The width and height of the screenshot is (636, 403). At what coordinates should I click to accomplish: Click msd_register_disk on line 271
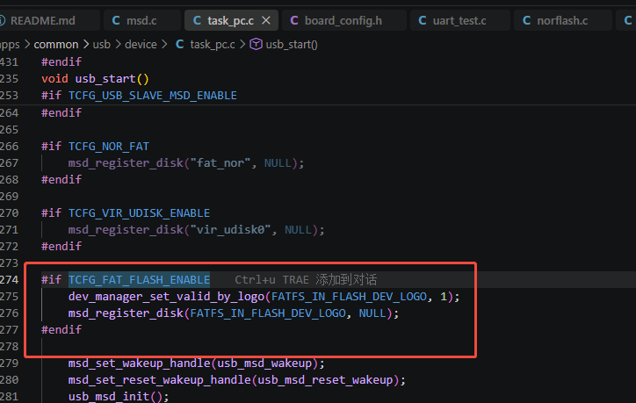click(126, 230)
